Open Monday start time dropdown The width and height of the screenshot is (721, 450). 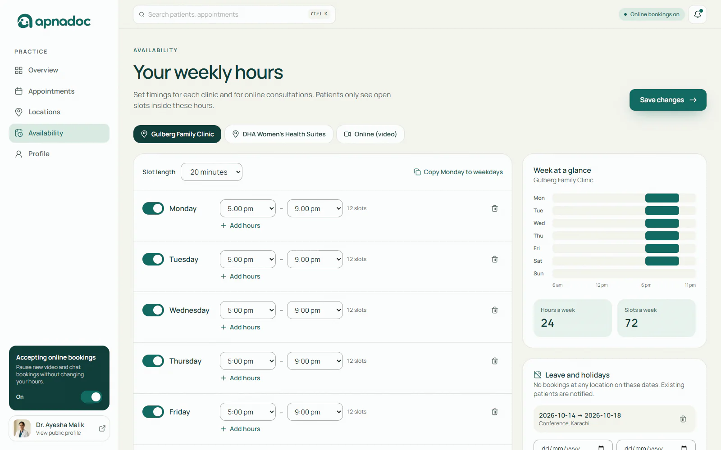(x=248, y=208)
